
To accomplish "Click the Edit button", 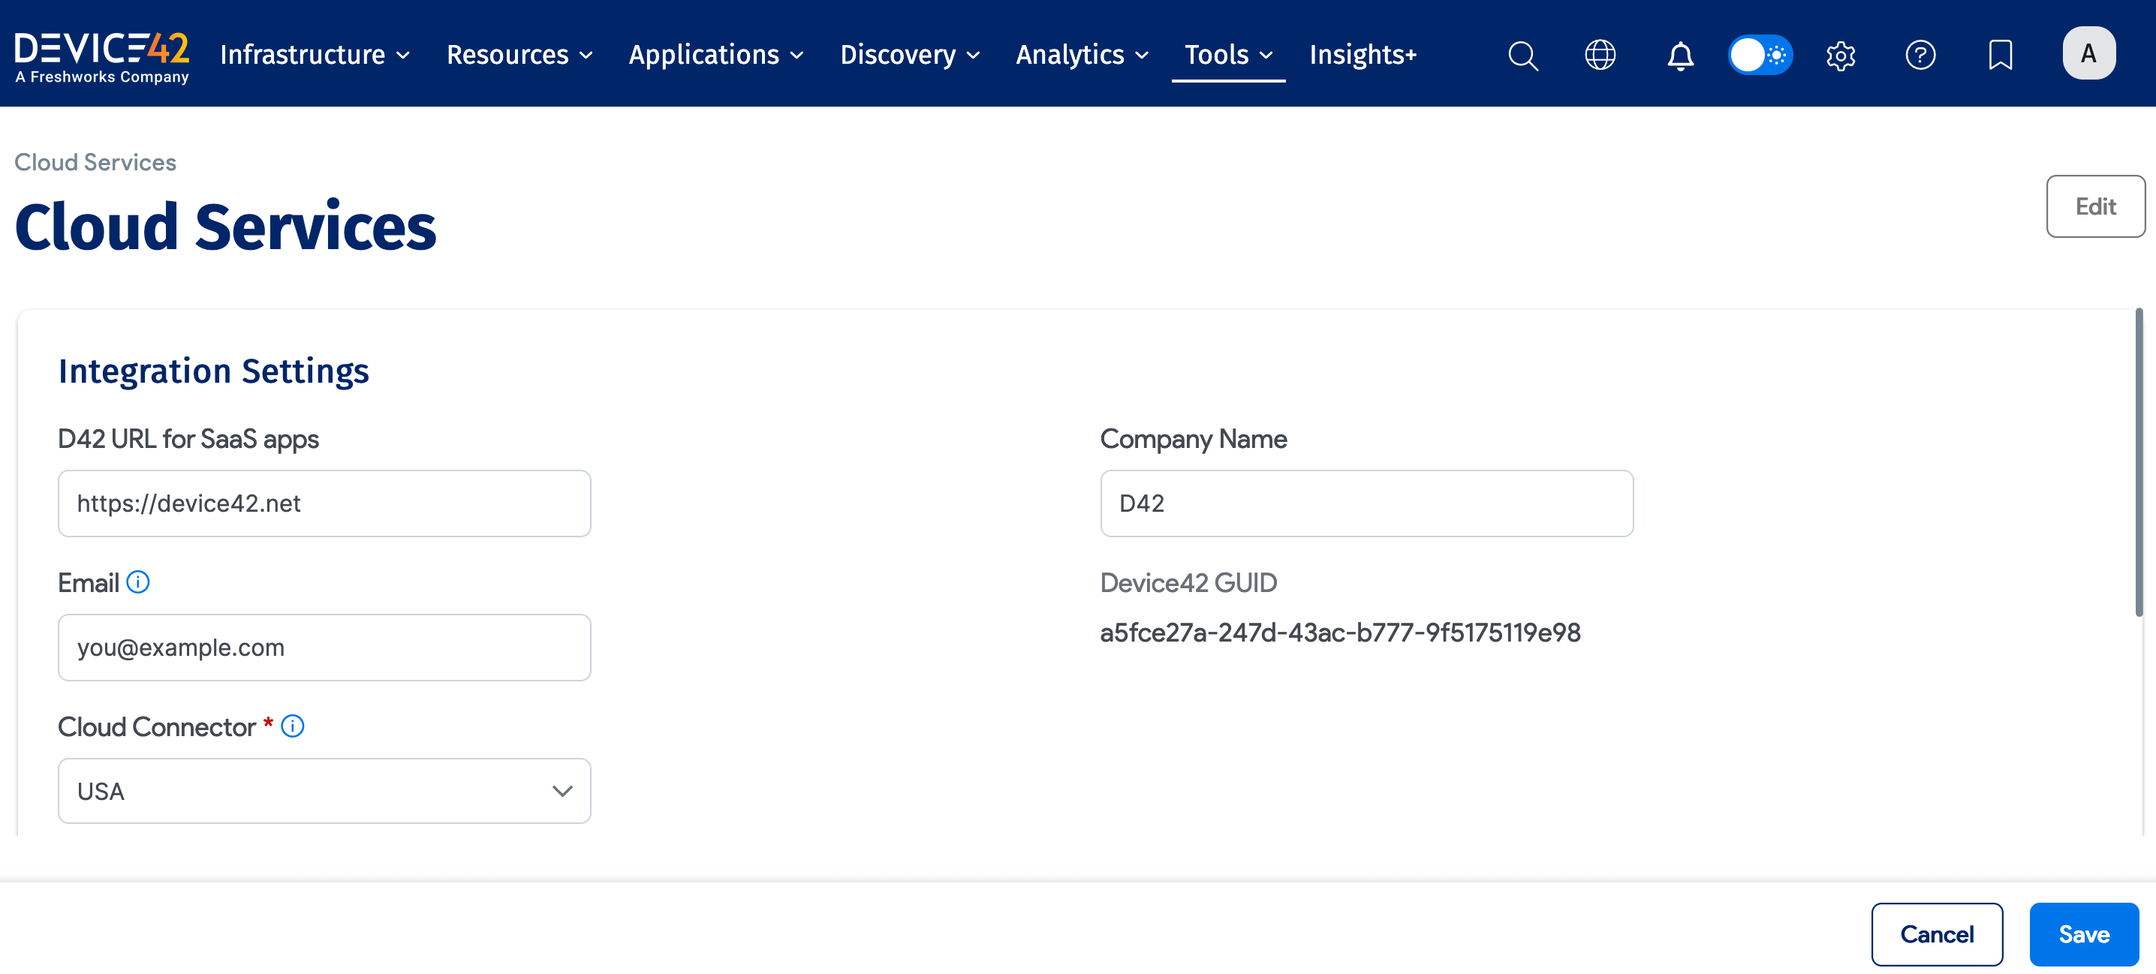I will (x=2095, y=206).
